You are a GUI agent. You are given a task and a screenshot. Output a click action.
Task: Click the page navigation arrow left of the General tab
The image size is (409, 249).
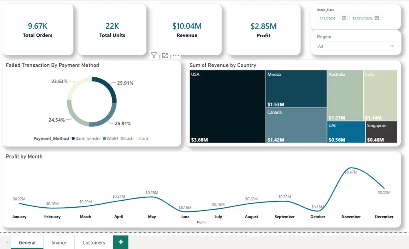coord(7,242)
